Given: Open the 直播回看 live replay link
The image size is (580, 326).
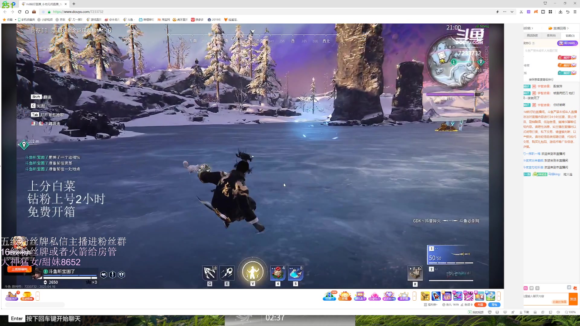Looking at the screenshot, I should [559, 28].
